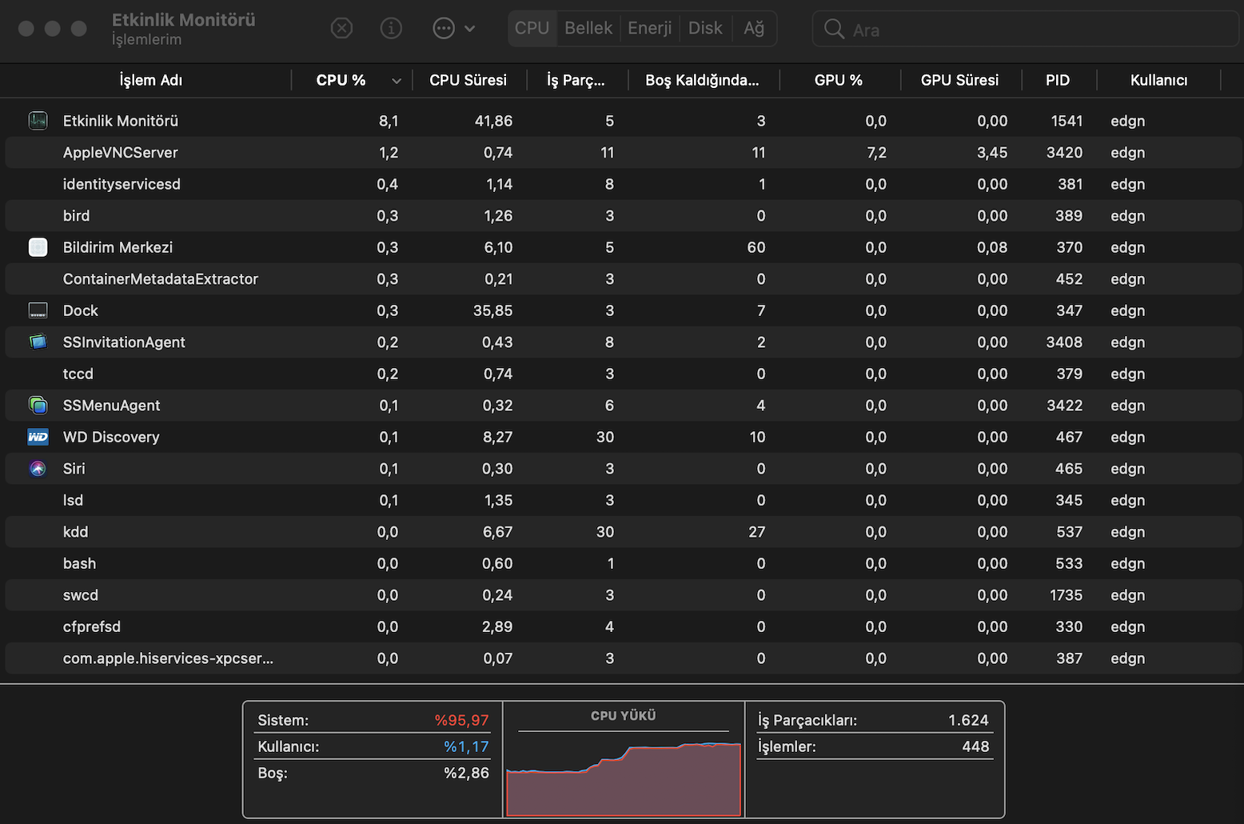Sort by GPU % column header
Screen dimensions: 1244x824
(839, 80)
